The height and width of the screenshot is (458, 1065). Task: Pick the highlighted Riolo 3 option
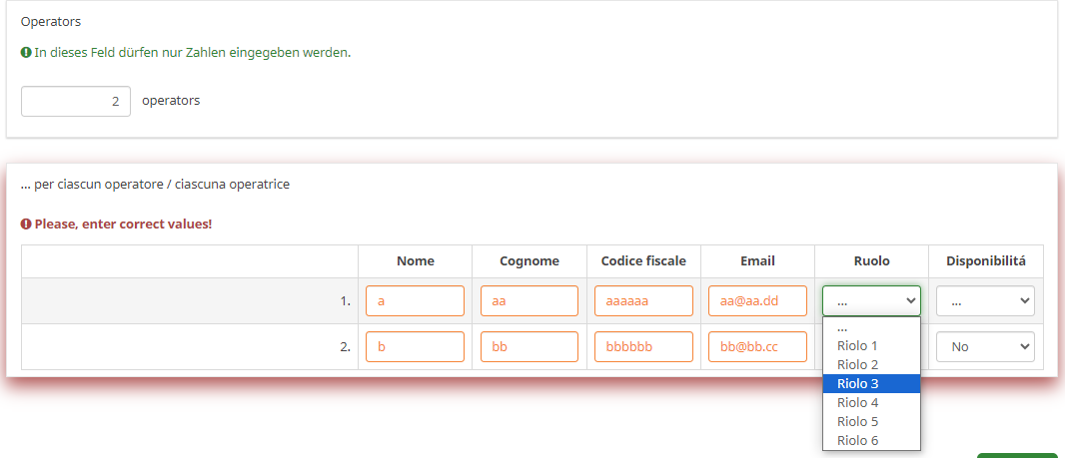[857, 383]
